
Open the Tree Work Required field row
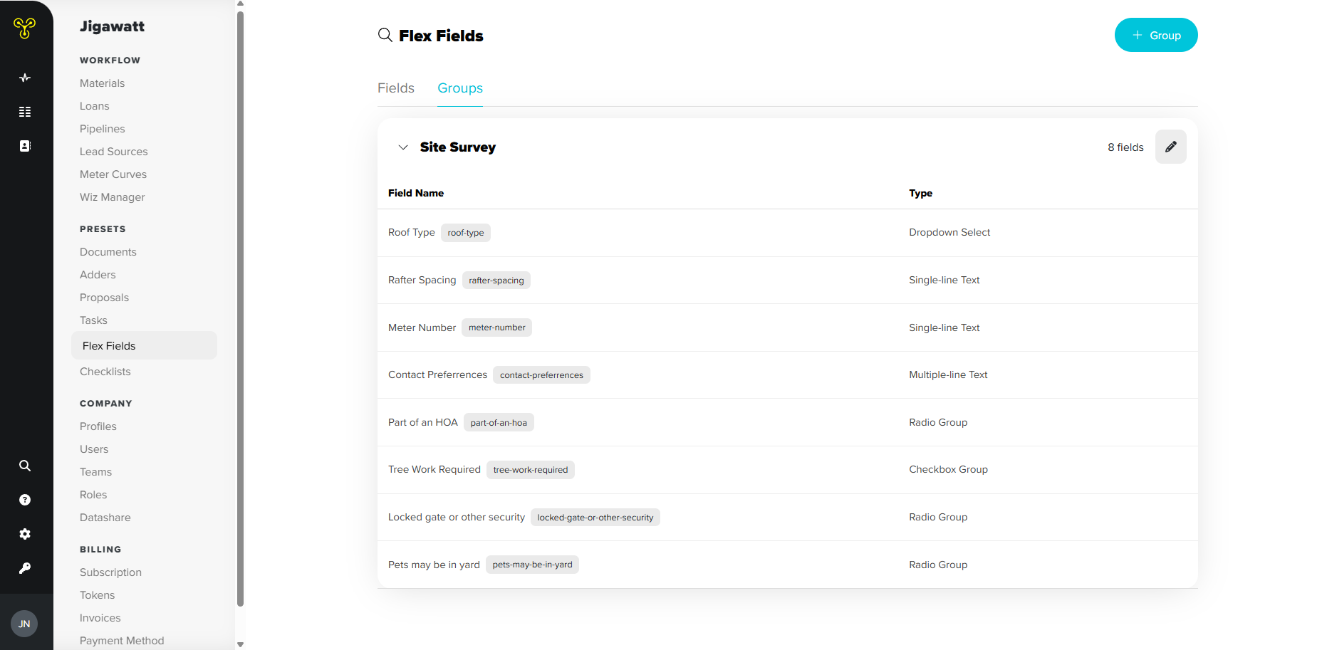click(x=788, y=470)
